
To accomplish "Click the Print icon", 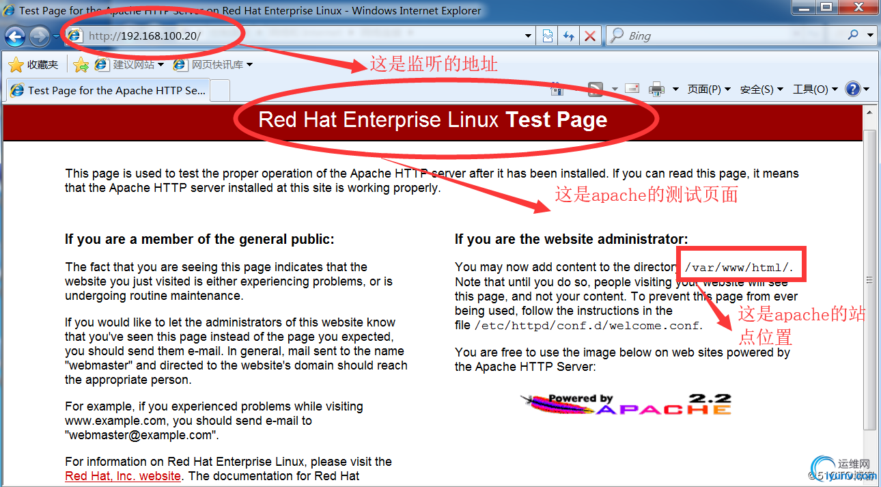I will [x=656, y=89].
